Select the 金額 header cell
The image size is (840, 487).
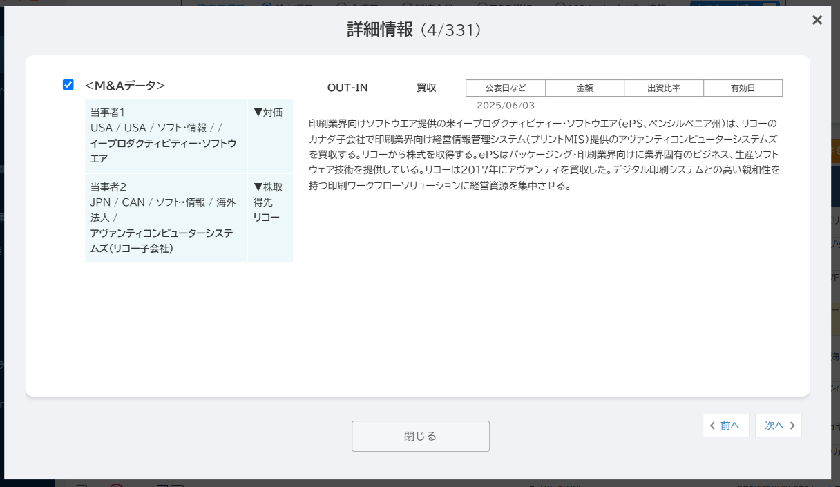[x=585, y=88]
